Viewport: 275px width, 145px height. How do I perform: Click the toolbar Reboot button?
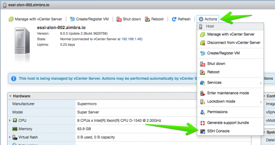coord(154,19)
